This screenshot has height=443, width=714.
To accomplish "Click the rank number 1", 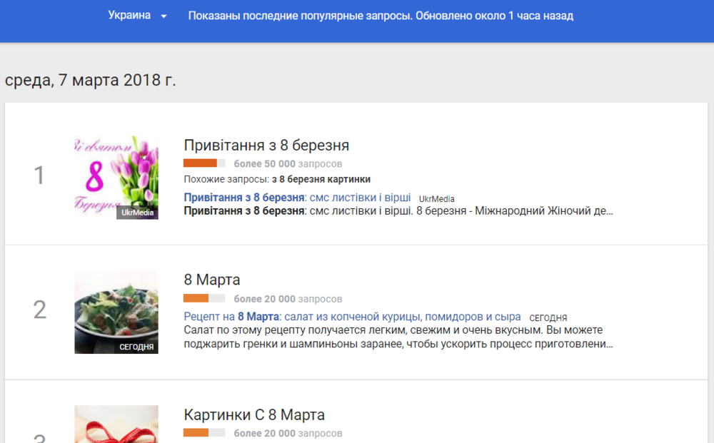I will coord(39,175).
